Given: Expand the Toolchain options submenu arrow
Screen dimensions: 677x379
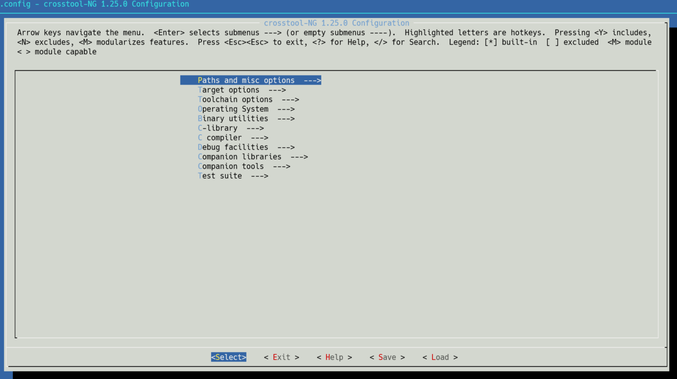Looking at the screenshot, I should coord(290,100).
